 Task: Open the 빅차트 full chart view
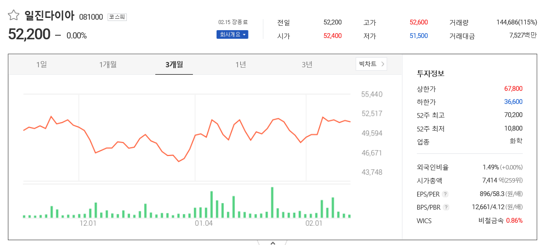[371, 64]
